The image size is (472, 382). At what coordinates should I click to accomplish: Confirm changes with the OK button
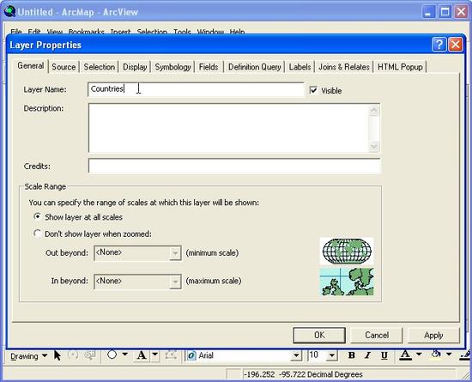tap(319, 335)
